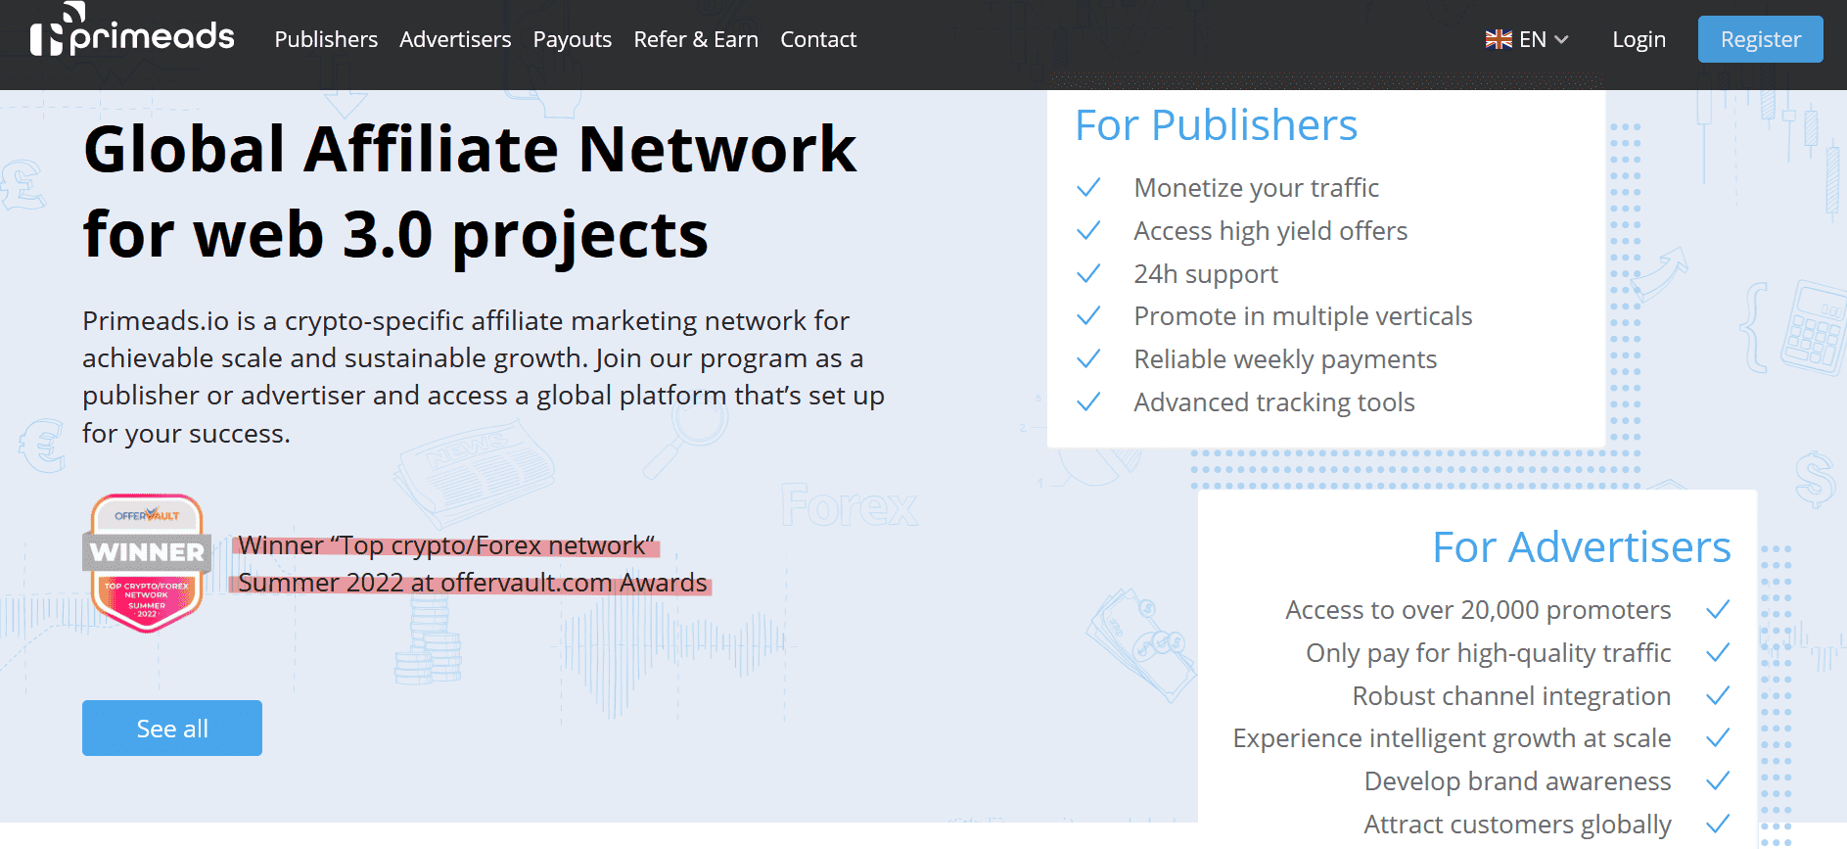
Task: Click the checkmark beside Experience intelligent growth at scale
Action: point(1718,737)
